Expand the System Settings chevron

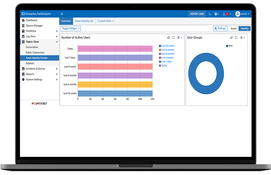click(57, 79)
